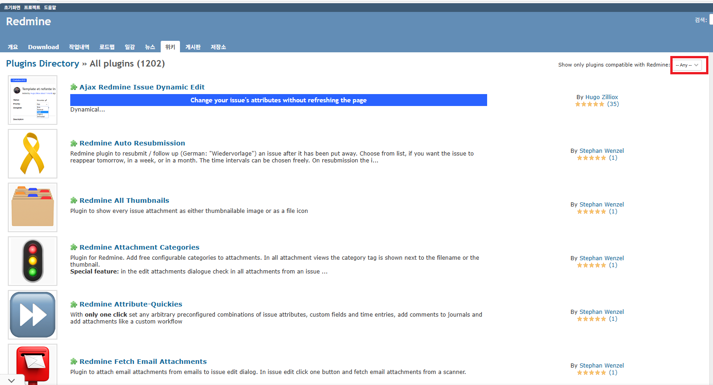The image size is (713, 385).
Task: Click star rating for Redmine All Thumbnails
Action: coord(592,212)
